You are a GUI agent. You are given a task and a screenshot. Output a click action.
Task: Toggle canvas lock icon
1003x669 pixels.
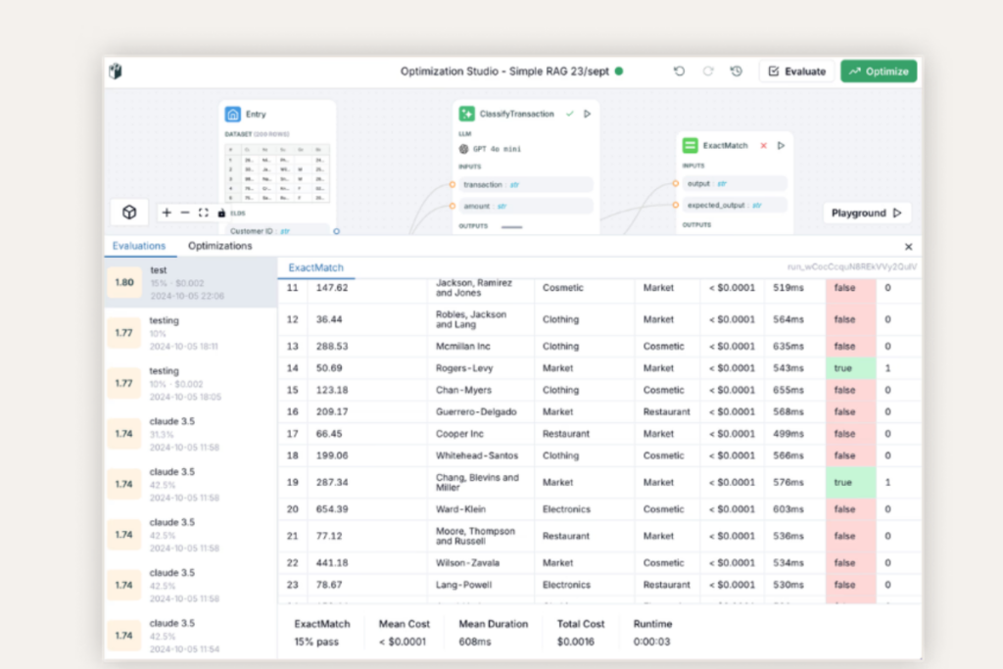(221, 213)
